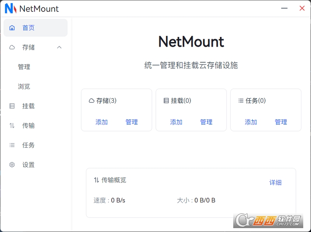
Task: Click the transfer arrows icon beside 传输
Action: (x=12, y=125)
